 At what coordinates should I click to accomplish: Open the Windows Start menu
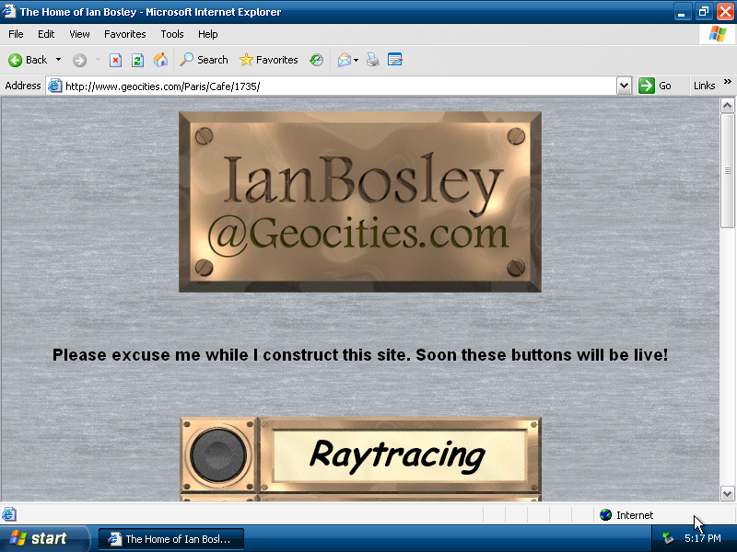coord(43,538)
